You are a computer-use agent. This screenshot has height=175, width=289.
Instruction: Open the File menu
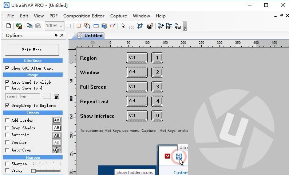[11, 16]
